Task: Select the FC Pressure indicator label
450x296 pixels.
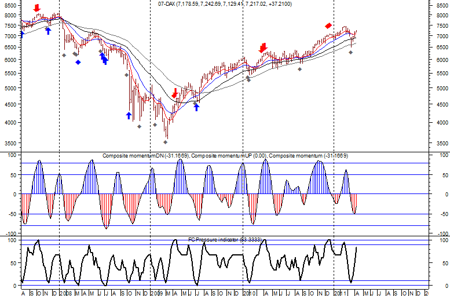Action: pos(225,239)
